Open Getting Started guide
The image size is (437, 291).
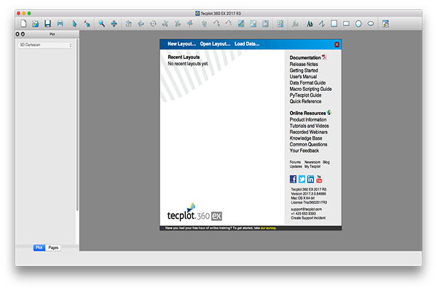(304, 71)
